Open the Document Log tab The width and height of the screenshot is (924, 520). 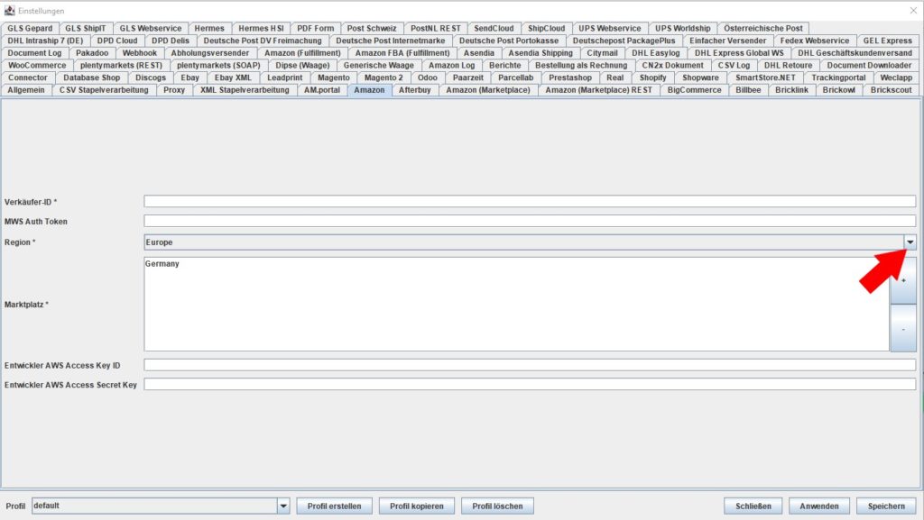(x=34, y=53)
